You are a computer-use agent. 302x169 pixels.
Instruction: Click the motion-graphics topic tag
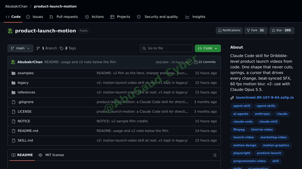[276, 145]
